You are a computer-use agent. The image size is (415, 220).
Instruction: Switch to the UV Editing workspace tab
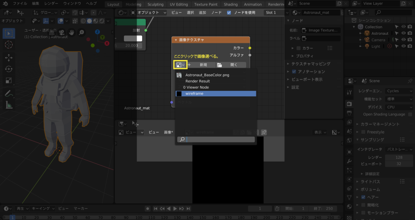click(179, 4)
